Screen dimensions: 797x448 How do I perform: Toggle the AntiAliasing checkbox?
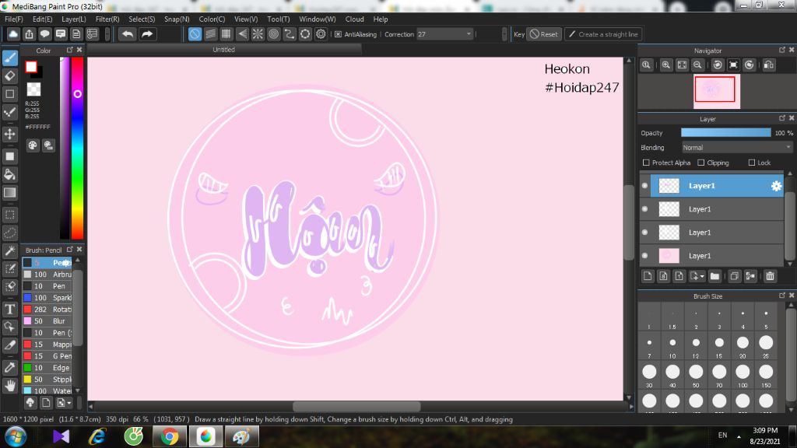pos(338,34)
